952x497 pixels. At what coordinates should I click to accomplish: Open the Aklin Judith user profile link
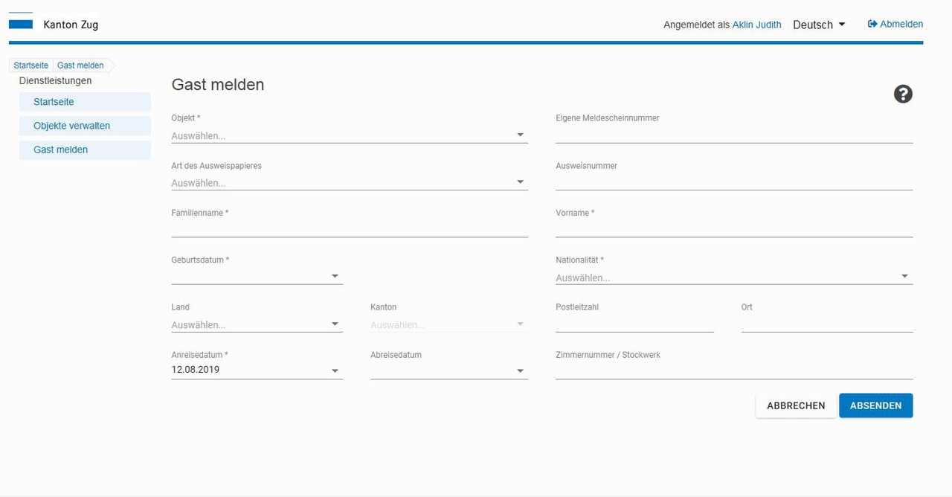coord(756,25)
